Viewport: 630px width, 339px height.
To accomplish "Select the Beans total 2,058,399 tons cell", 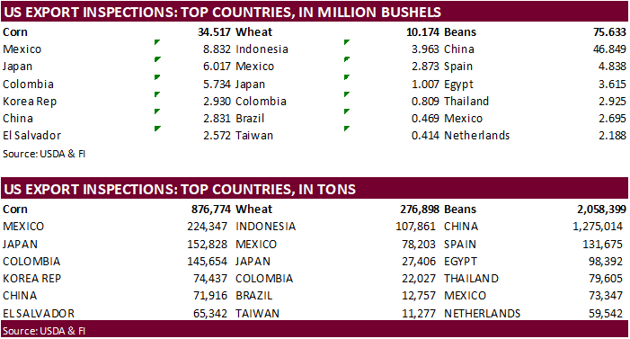I will pyautogui.click(x=601, y=210).
